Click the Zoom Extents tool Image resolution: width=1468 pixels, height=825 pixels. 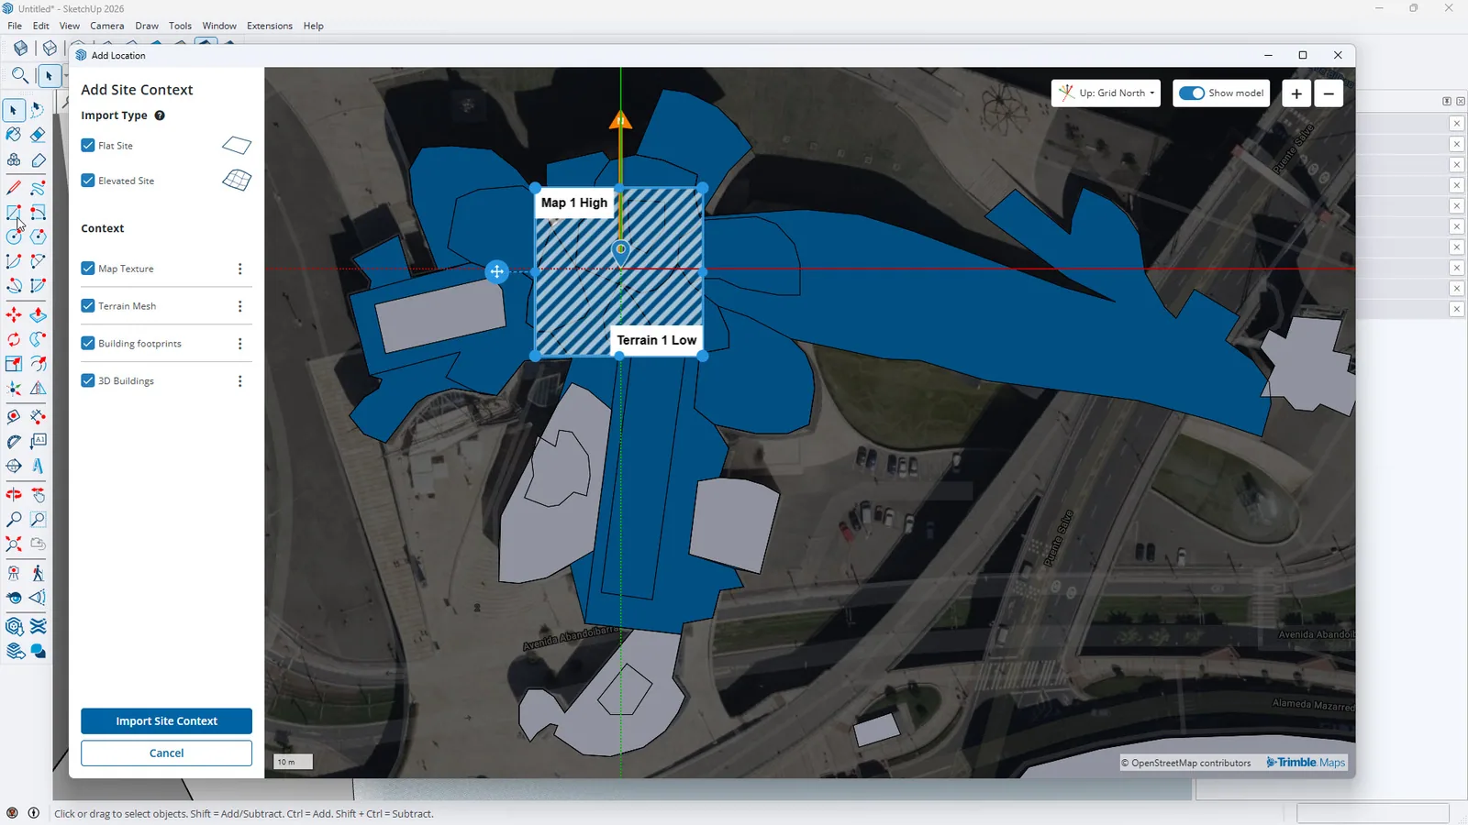(14, 544)
